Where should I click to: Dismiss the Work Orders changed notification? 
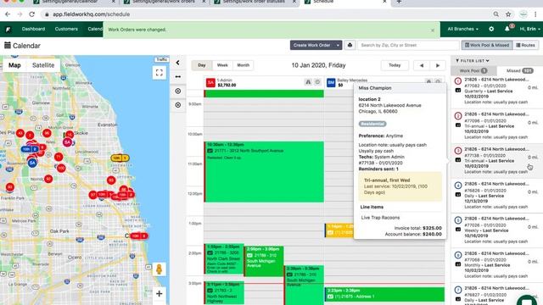[x=433, y=30]
